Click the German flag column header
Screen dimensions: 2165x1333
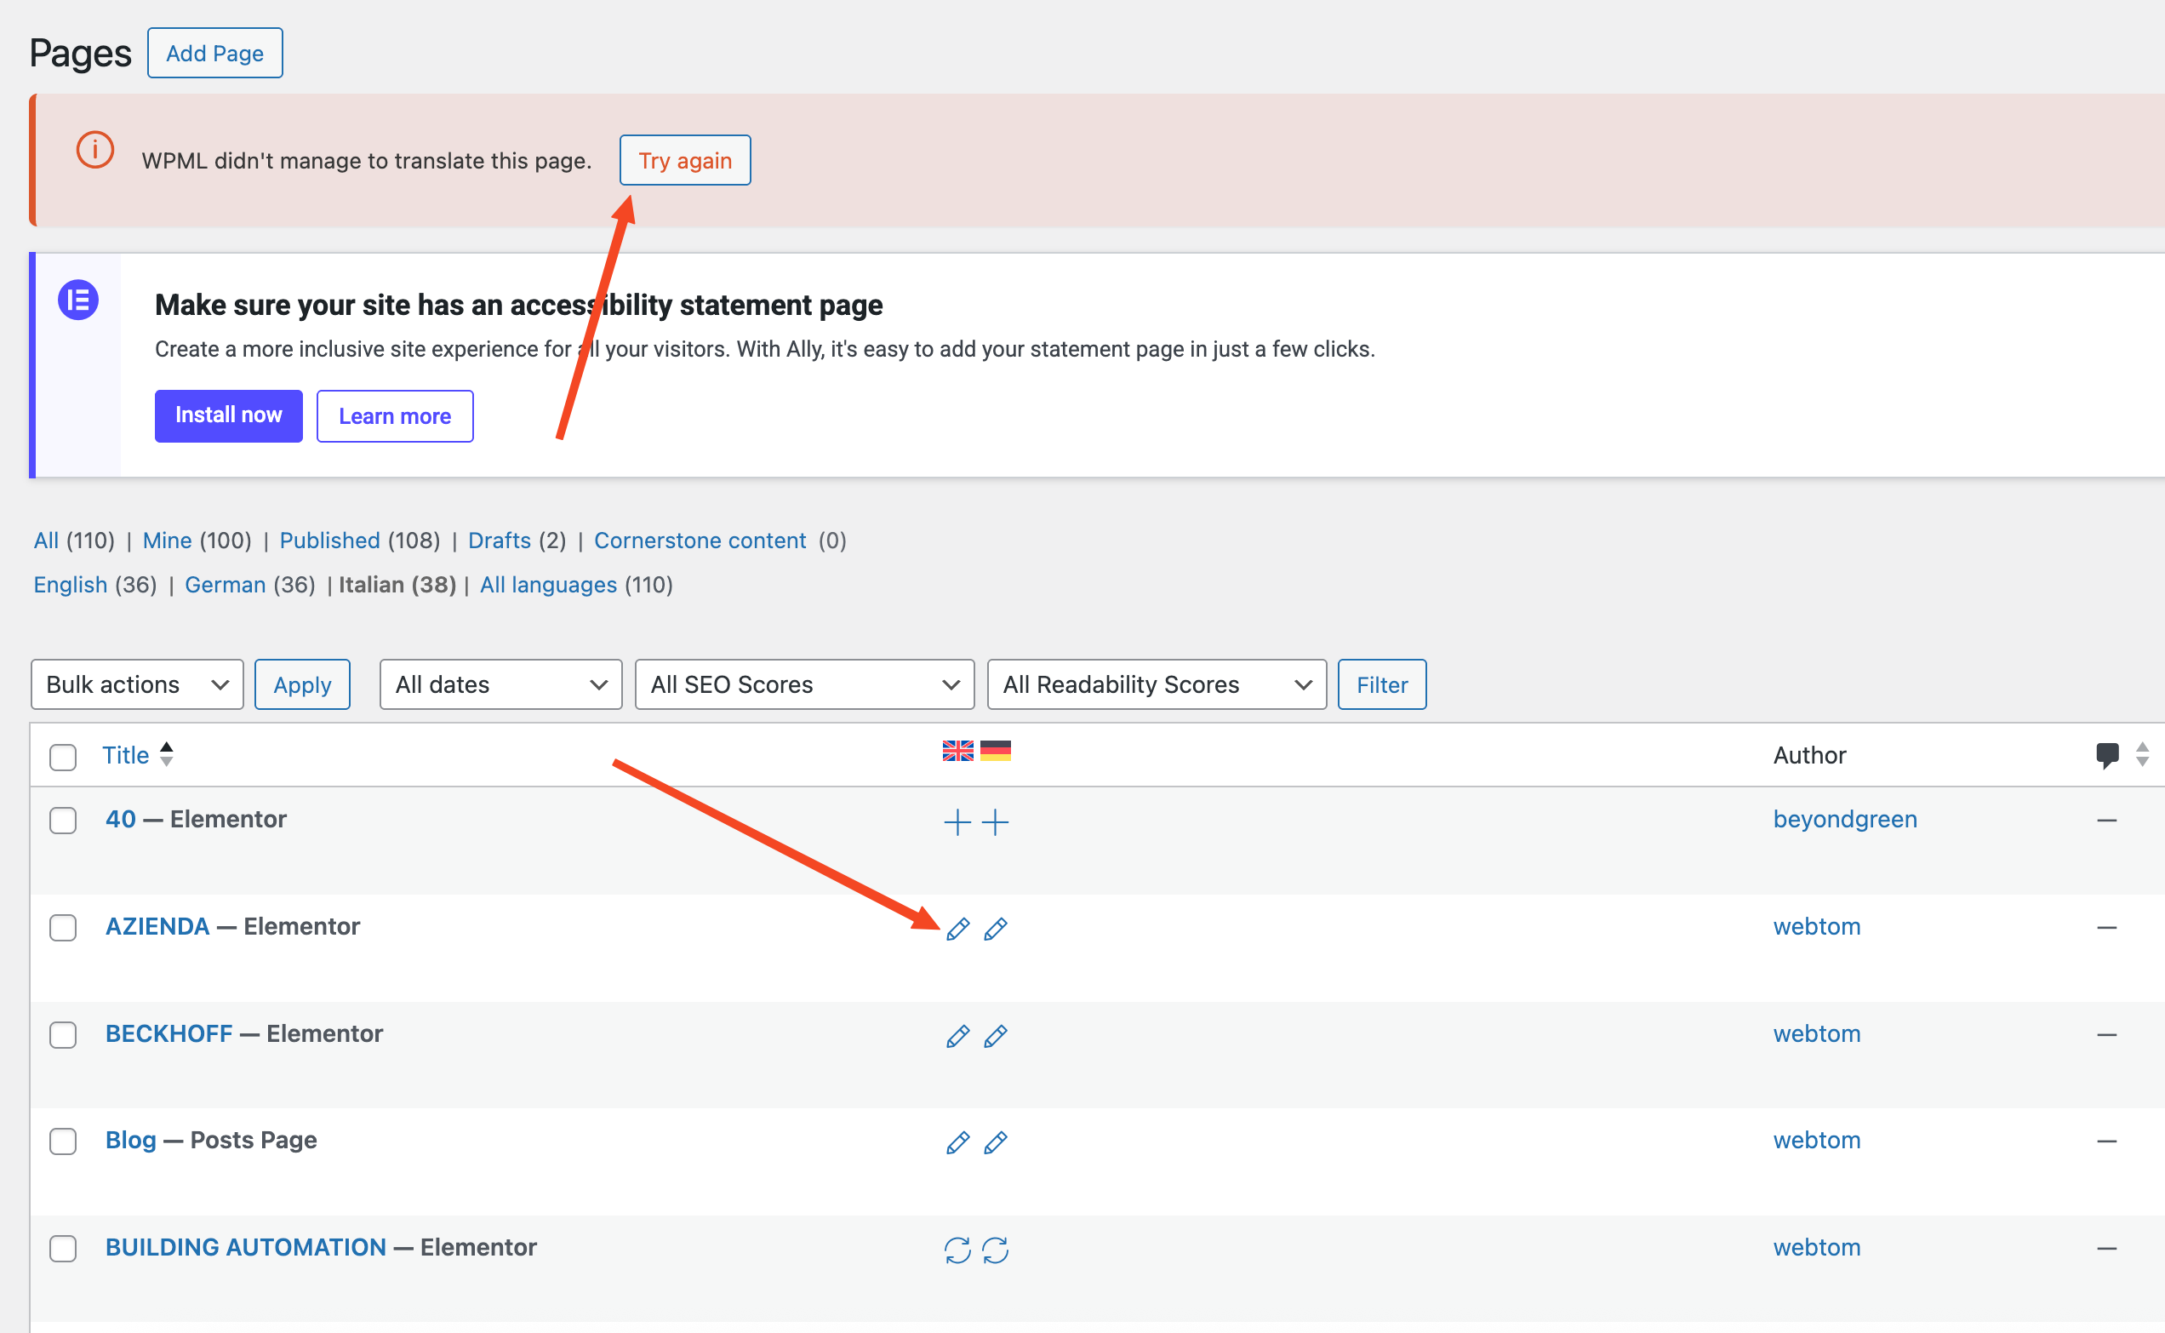click(995, 750)
